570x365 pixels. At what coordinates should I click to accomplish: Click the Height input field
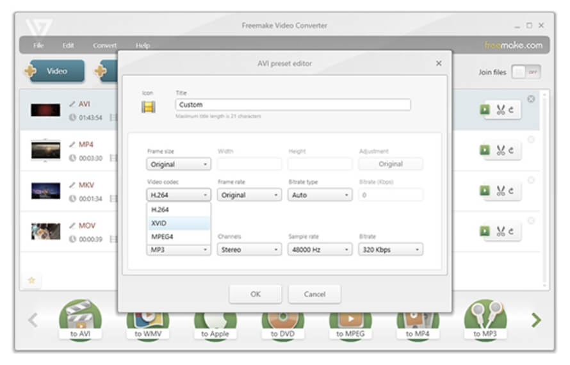(x=320, y=164)
